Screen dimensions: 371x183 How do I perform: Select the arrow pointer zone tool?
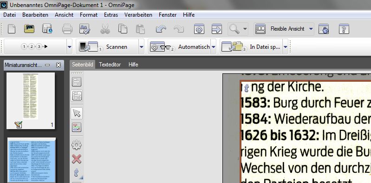pyautogui.click(x=77, y=113)
